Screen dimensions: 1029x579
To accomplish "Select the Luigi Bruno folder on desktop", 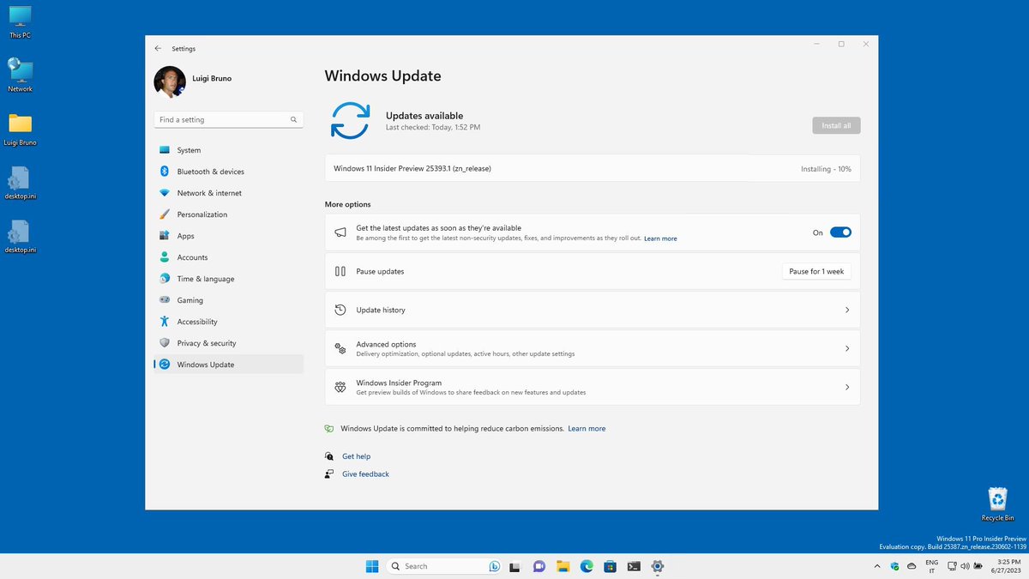I will point(20,129).
